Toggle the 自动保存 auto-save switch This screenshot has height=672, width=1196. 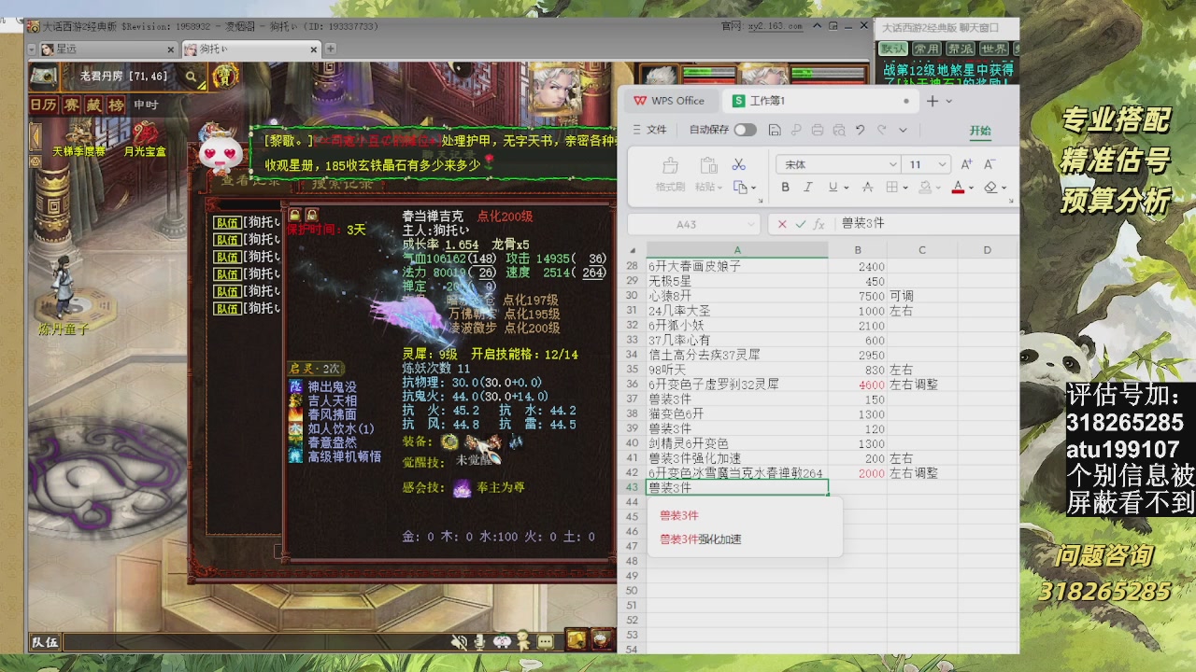[x=745, y=130]
